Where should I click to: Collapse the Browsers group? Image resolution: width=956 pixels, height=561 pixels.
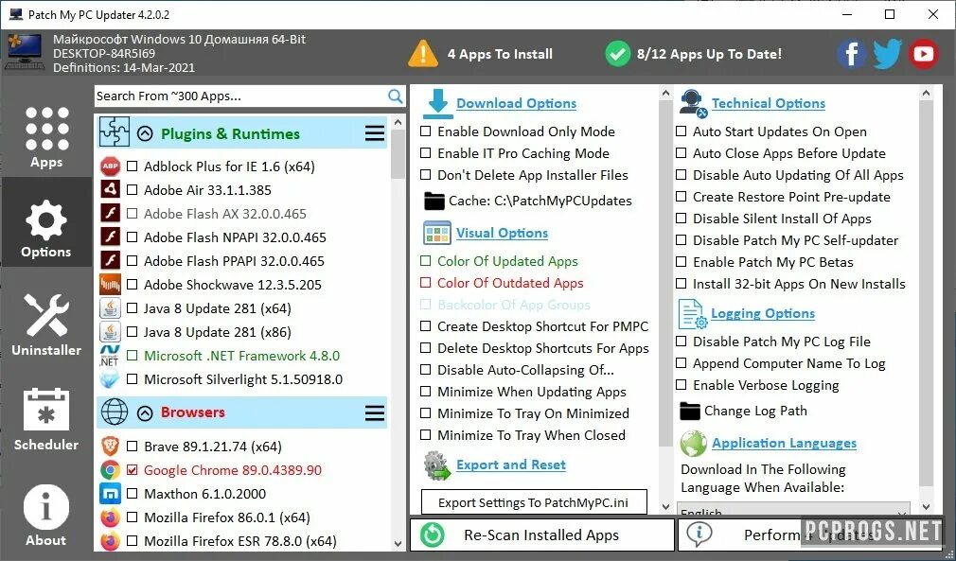click(145, 413)
